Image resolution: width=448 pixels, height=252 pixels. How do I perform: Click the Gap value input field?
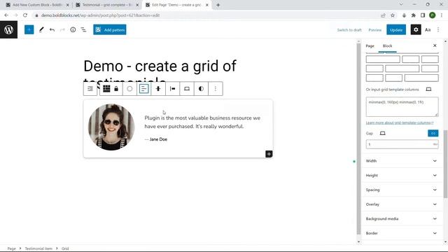399,144
